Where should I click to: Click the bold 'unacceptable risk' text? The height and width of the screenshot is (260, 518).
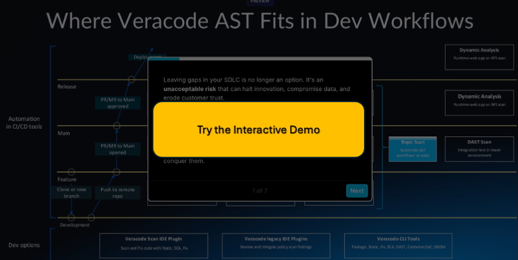point(190,89)
